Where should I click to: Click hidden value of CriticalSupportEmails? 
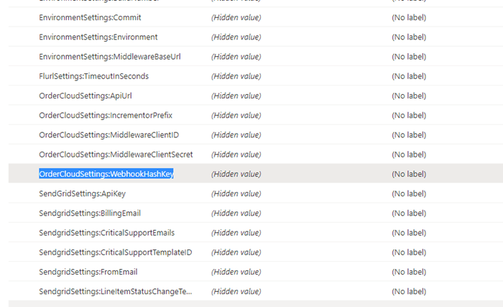[236, 233]
